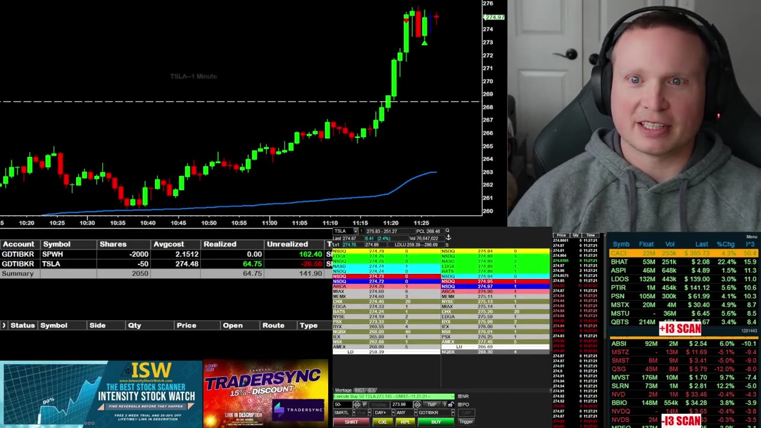Click CHX ask at 275.20

(x=495, y=311)
